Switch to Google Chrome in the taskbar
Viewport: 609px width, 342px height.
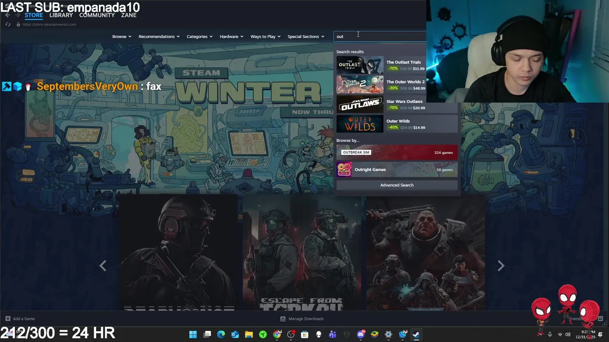(x=277, y=334)
